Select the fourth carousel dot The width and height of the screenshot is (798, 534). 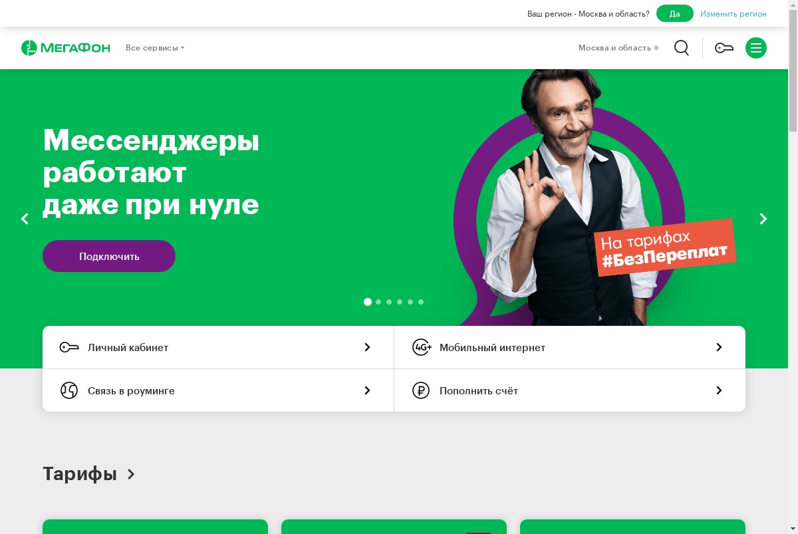400,302
